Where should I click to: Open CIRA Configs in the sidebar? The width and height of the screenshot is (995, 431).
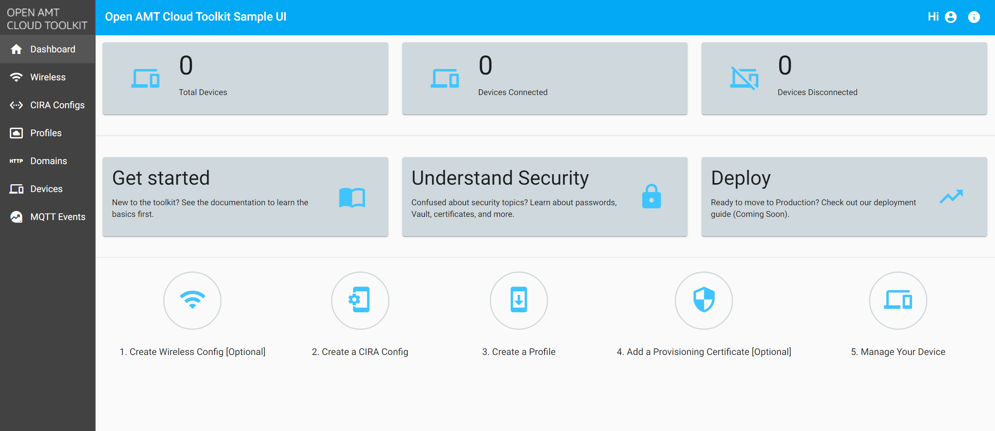pyautogui.click(x=47, y=105)
